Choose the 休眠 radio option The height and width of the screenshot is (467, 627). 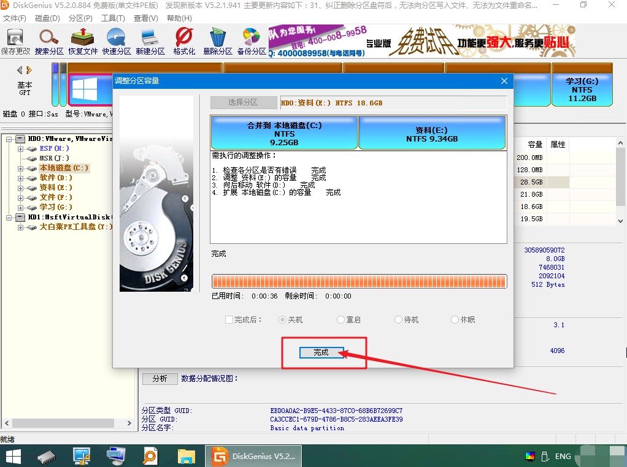coord(455,320)
